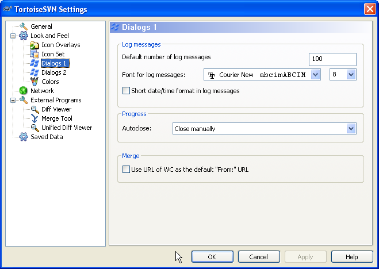
Task: Collapse the Look and Feel tree node
Action: coord(13,36)
